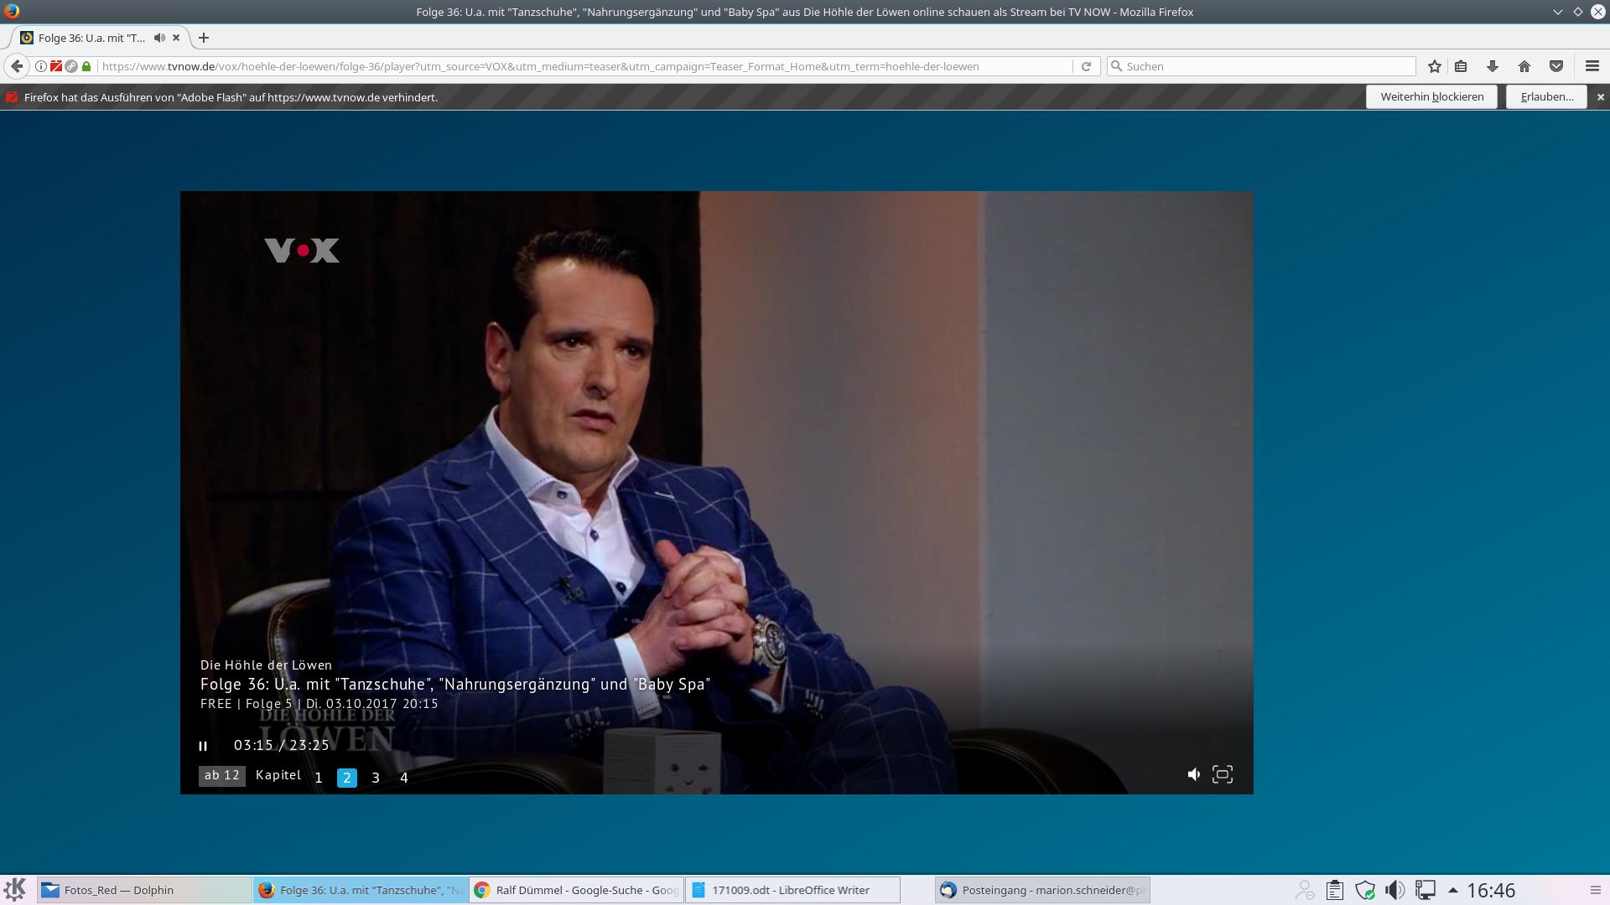Screen dimensions: 1610x905
Task: Jump to Kapitel 3
Action: pos(376,778)
